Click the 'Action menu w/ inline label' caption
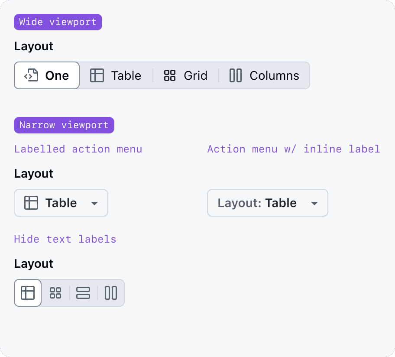This screenshot has width=395, height=357. coord(294,149)
